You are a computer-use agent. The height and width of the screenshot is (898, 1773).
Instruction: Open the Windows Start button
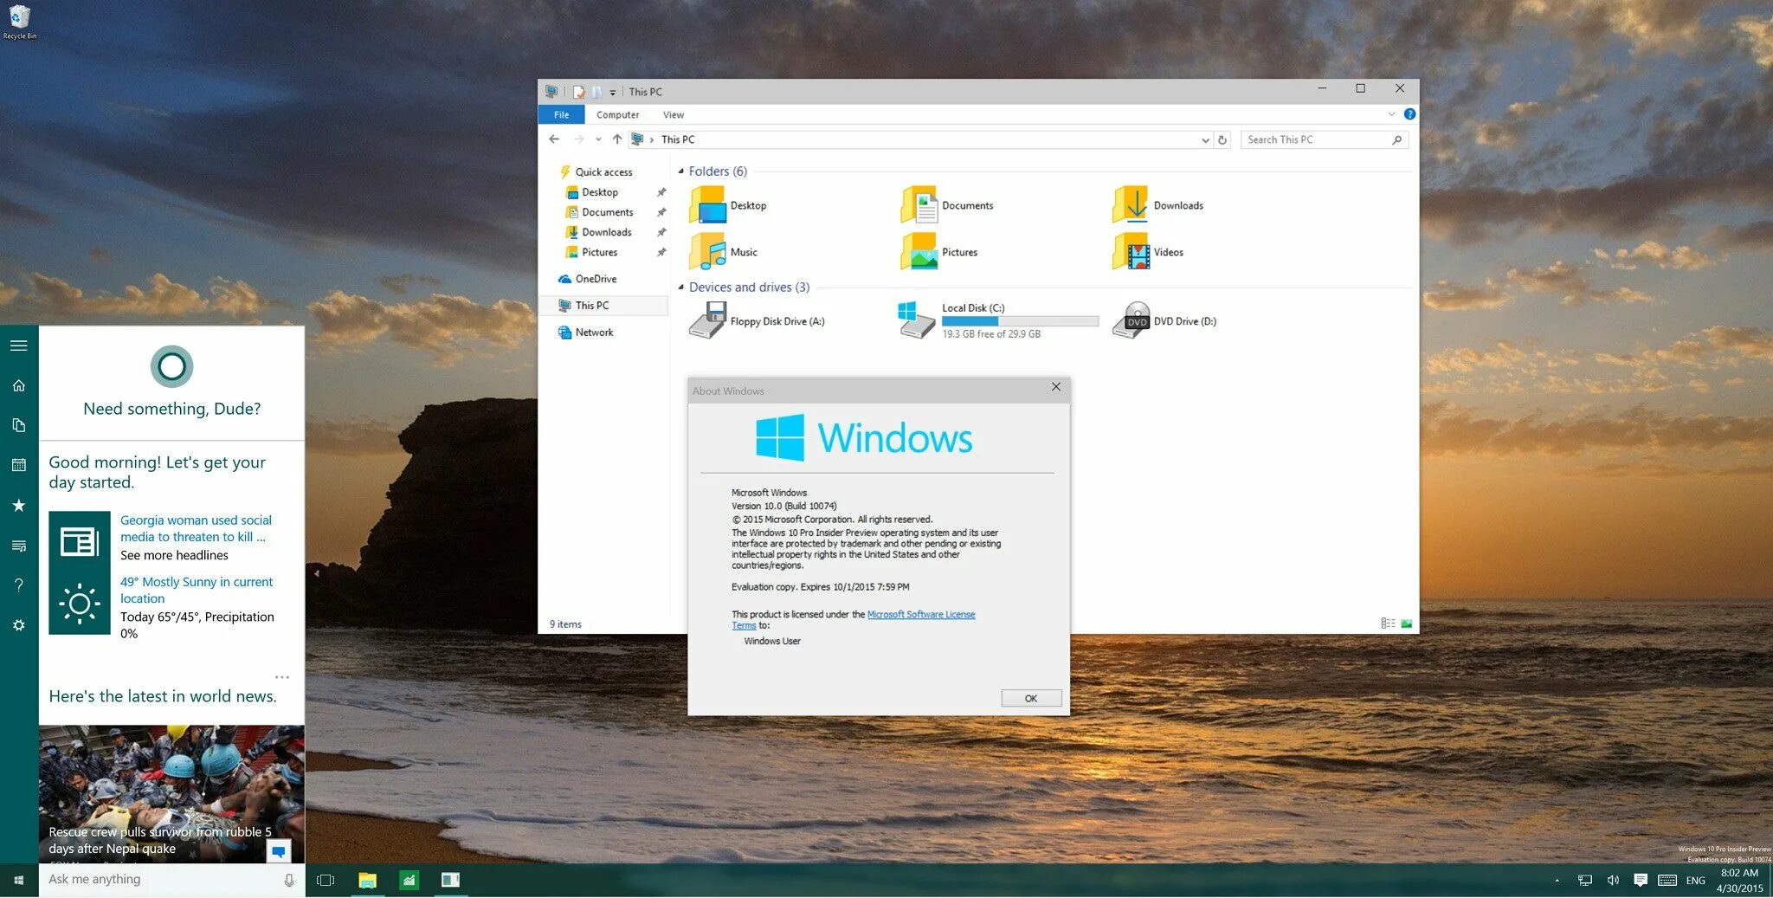point(19,881)
